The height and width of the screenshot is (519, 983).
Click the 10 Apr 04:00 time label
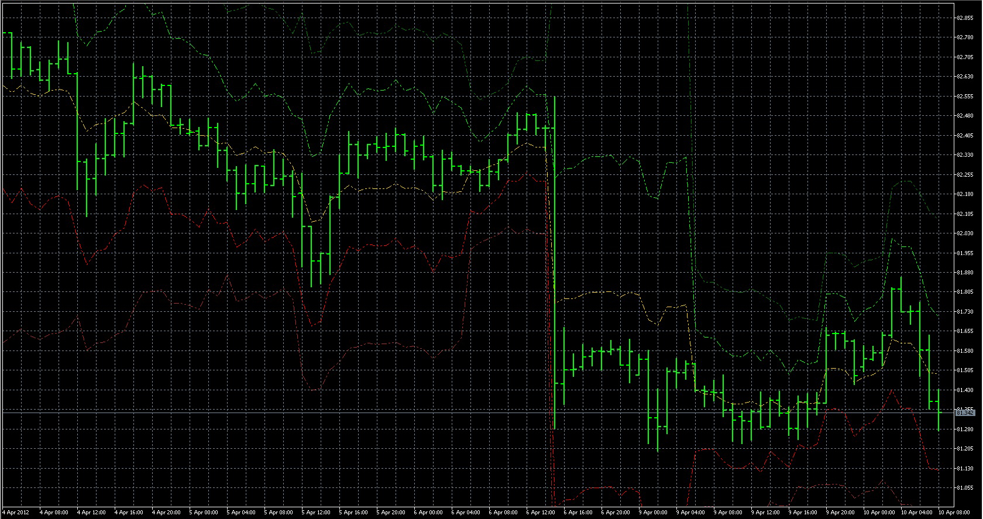916,513
